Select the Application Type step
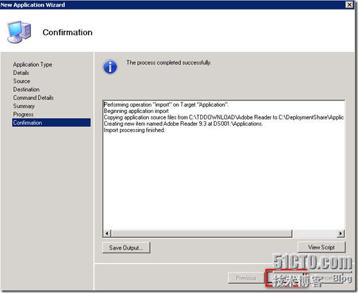358x293 pixels. [x=33, y=65]
